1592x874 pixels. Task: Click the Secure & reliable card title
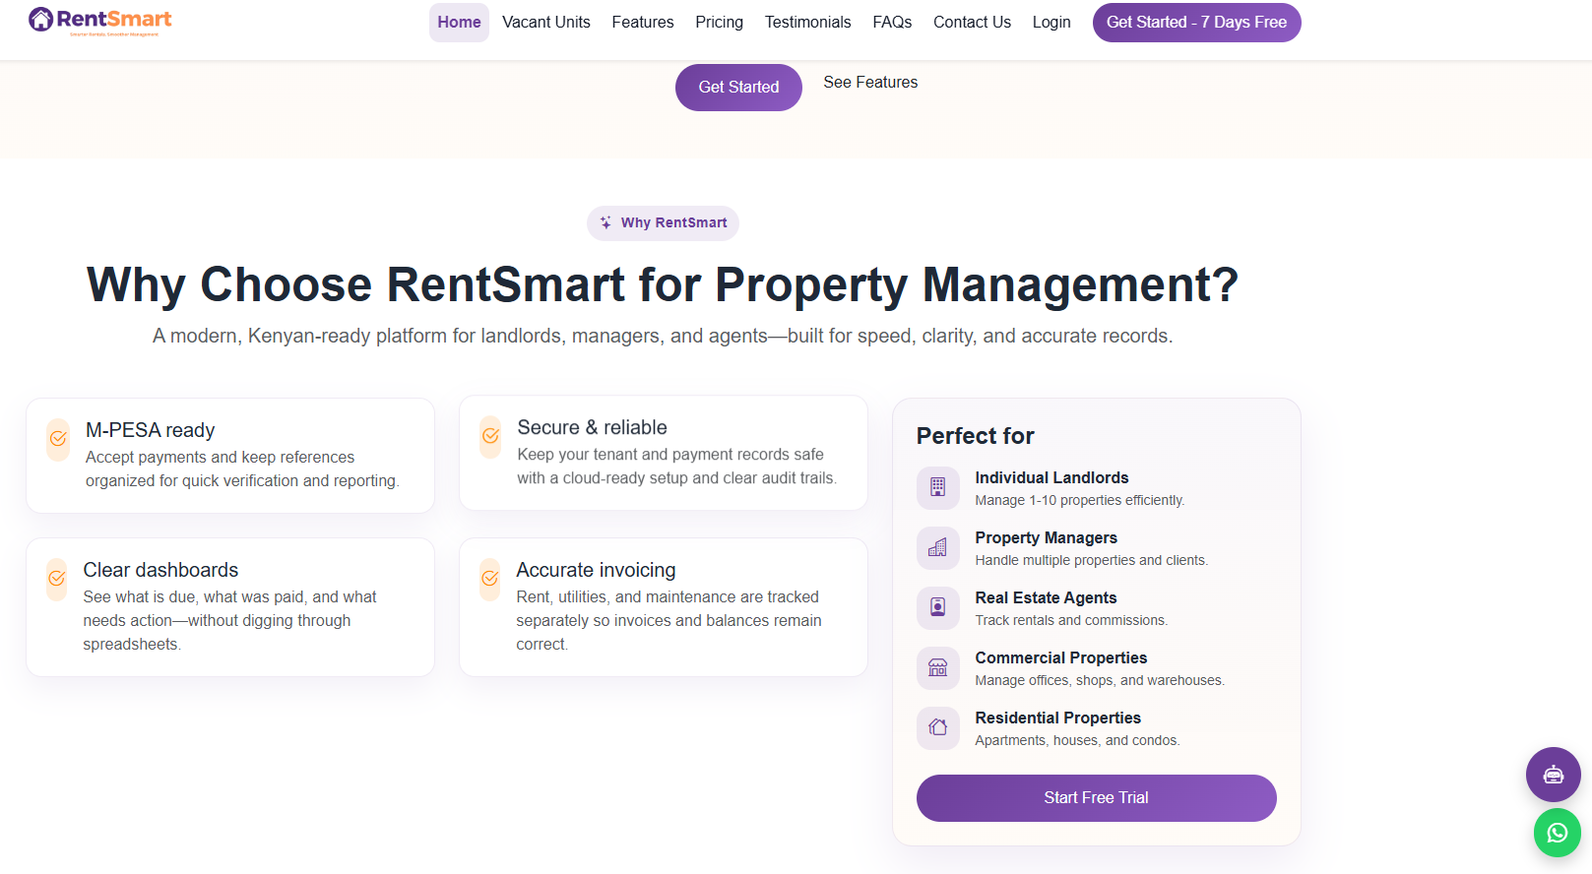(592, 427)
